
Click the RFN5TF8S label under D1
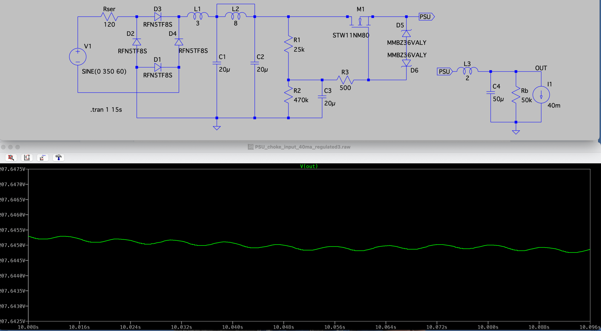point(158,75)
